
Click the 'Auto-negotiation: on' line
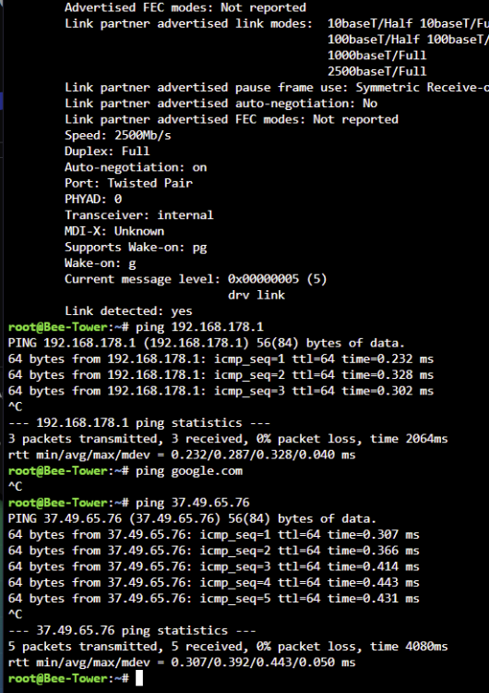pyautogui.click(x=136, y=167)
